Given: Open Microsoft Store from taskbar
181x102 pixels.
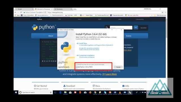Looking at the screenshot, I should 70,92.
